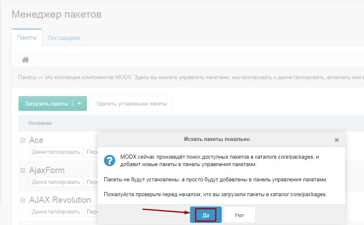Select the Ace package name
364x225 pixels.
tap(36, 141)
